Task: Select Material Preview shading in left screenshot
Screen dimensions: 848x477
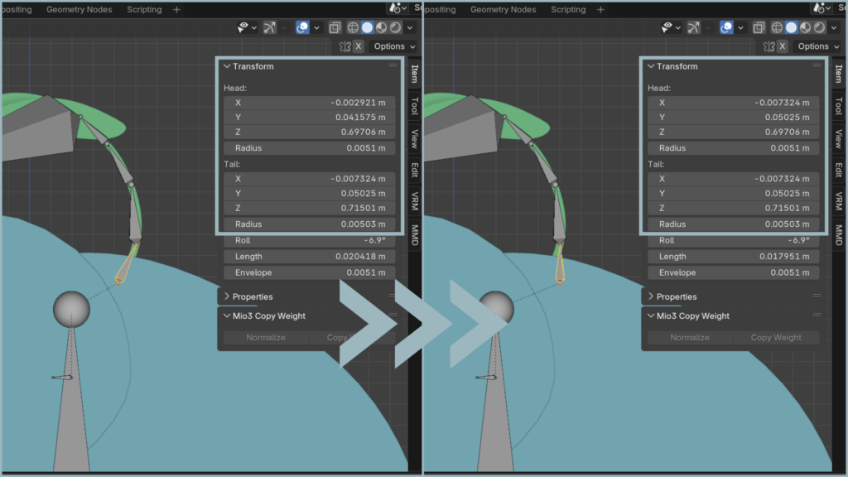Action: coord(381,27)
